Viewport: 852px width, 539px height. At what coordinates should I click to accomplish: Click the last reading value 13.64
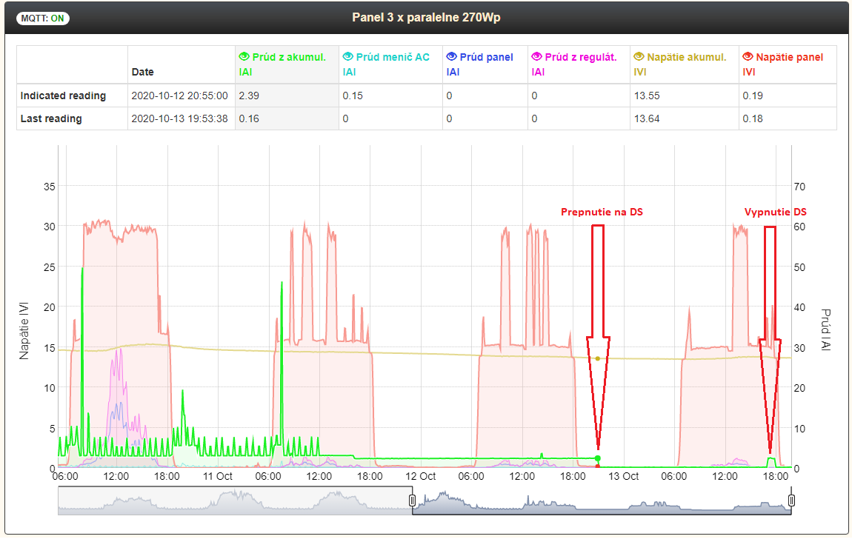coord(647,118)
